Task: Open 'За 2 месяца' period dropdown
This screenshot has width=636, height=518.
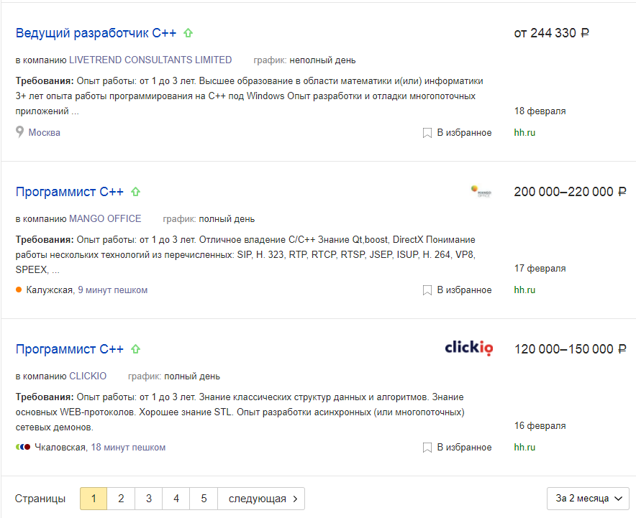Action: pyautogui.click(x=588, y=499)
